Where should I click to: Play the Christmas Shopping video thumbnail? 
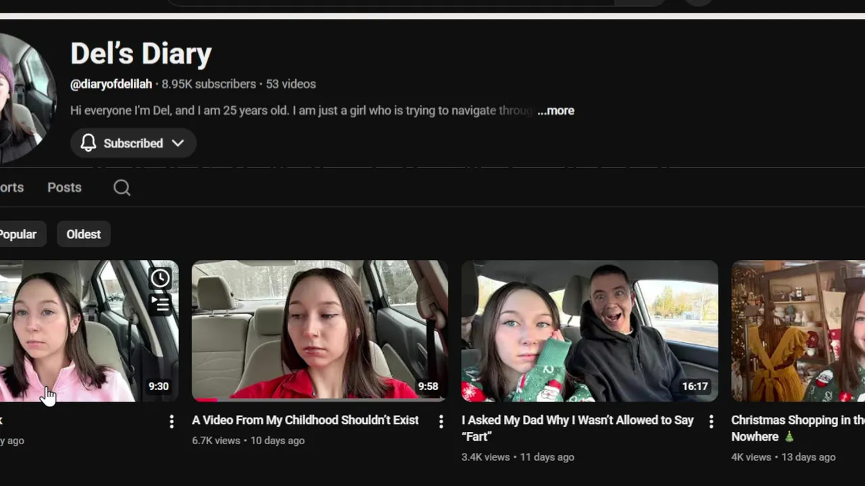798,331
